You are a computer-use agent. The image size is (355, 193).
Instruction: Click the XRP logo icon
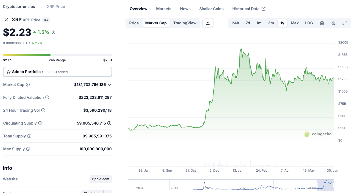click(x=6, y=20)
